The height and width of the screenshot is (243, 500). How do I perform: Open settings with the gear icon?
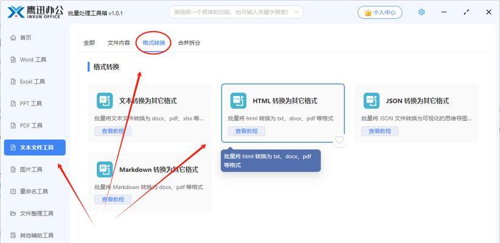(x=422, y=12)
